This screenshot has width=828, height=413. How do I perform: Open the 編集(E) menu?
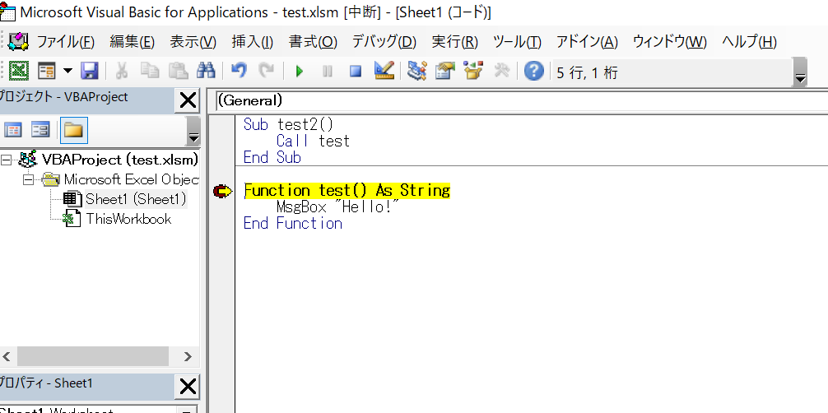[132, 42]
